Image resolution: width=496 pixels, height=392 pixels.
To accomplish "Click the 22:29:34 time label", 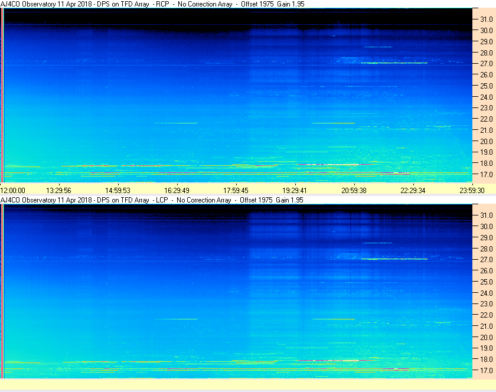I will (413, 191).
